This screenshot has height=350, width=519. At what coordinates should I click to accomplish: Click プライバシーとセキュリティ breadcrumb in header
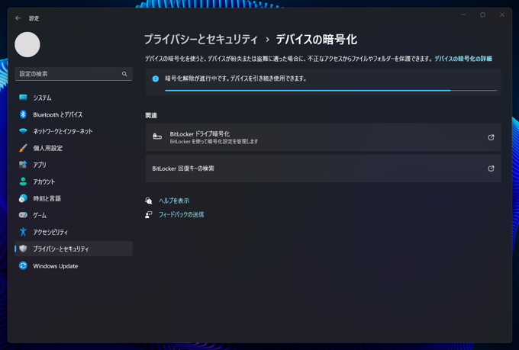coord(201,40)
